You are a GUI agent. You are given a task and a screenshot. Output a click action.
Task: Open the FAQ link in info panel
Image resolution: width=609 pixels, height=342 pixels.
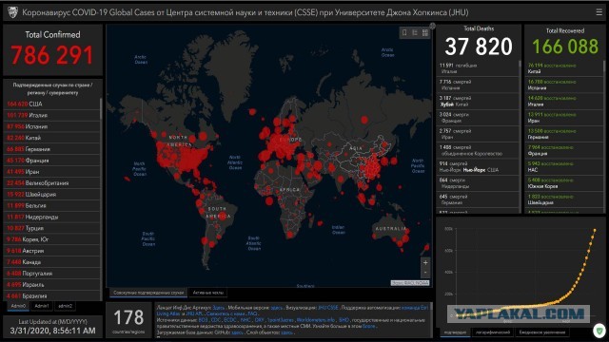point(252,313)
